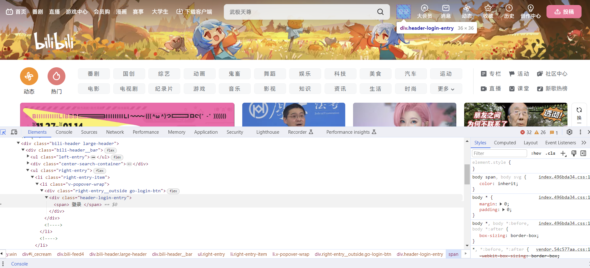Open the 动态 icon in header

click(x=467, y=12)
